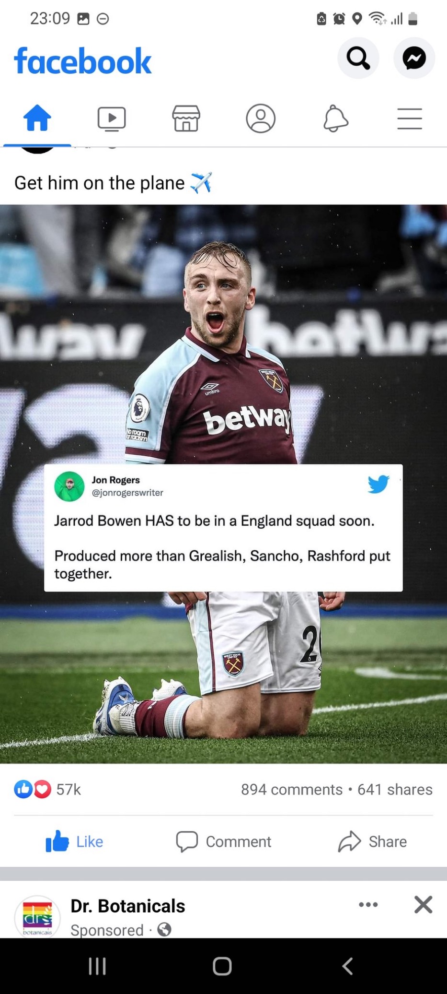
Task: Tap the Android back navigation arrow
Action: click(x=348, y=966)
